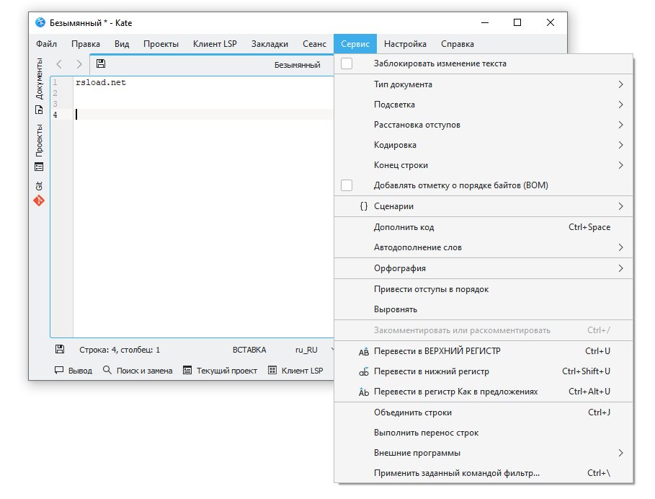The image size is (655, 499).
Task: Click line number 2 in the gutter
Action: [55, 93]
